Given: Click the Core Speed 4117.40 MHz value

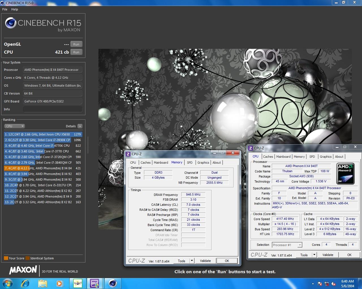Looking at the screenshot, I should point(285,219).
